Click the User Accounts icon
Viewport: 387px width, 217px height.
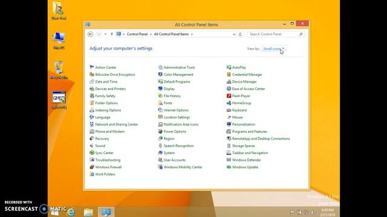160,160
